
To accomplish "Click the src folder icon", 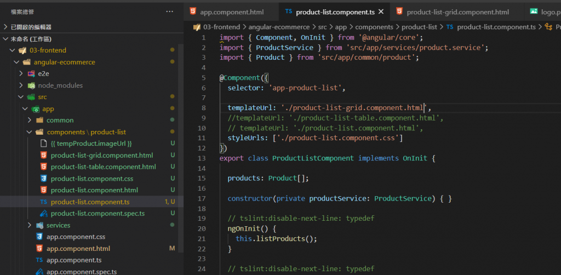I will 31,97.
